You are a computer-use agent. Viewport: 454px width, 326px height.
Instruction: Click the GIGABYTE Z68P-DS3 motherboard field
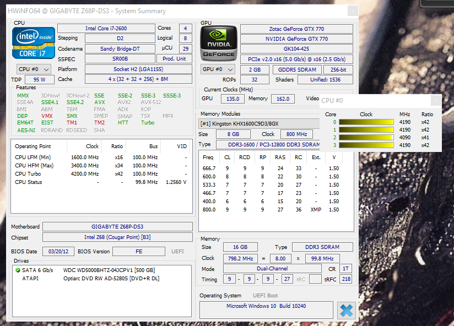(117, 226)
